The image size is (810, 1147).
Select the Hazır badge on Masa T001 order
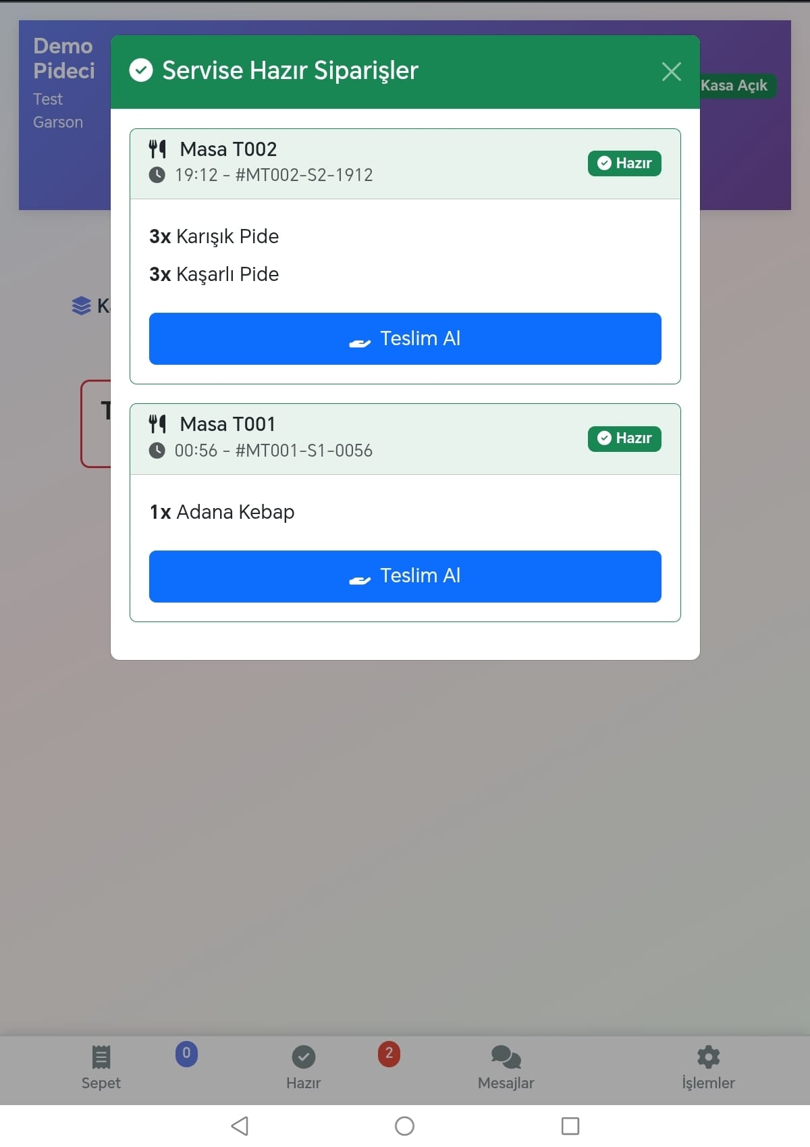coord(624,438)
